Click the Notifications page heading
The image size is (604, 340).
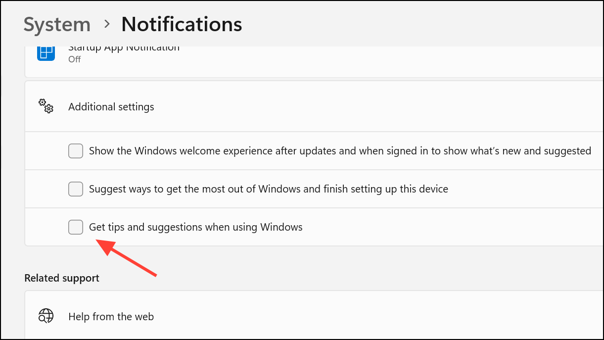pyautogui.click(x=182, y=24)
